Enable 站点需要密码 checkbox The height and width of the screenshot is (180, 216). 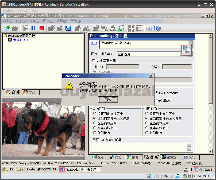(x=94, y=61)
